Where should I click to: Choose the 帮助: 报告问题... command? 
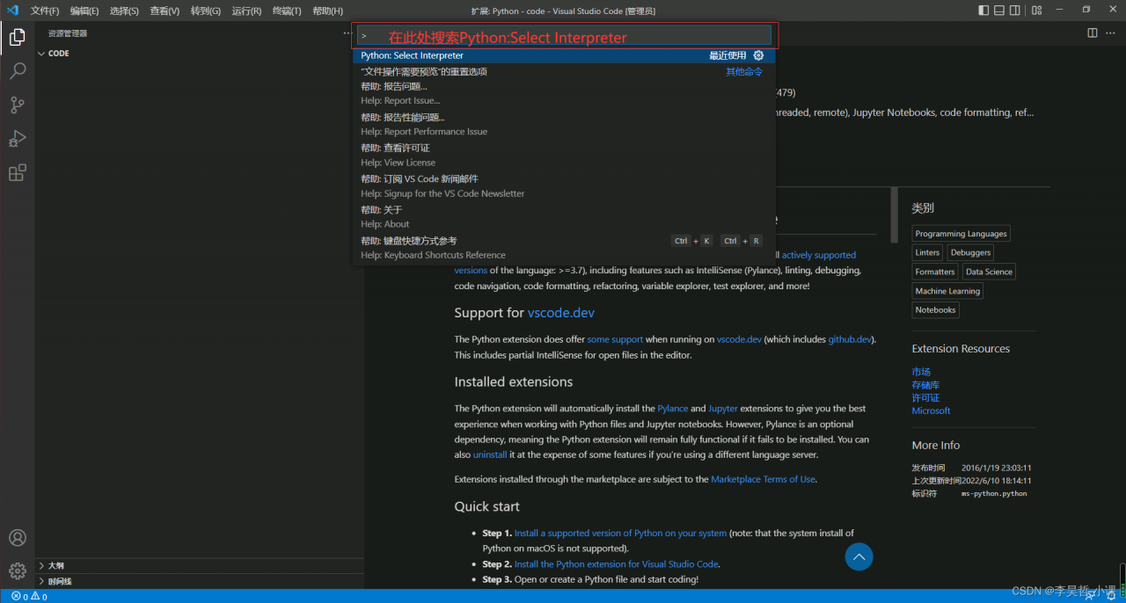(x=564, y=93)
